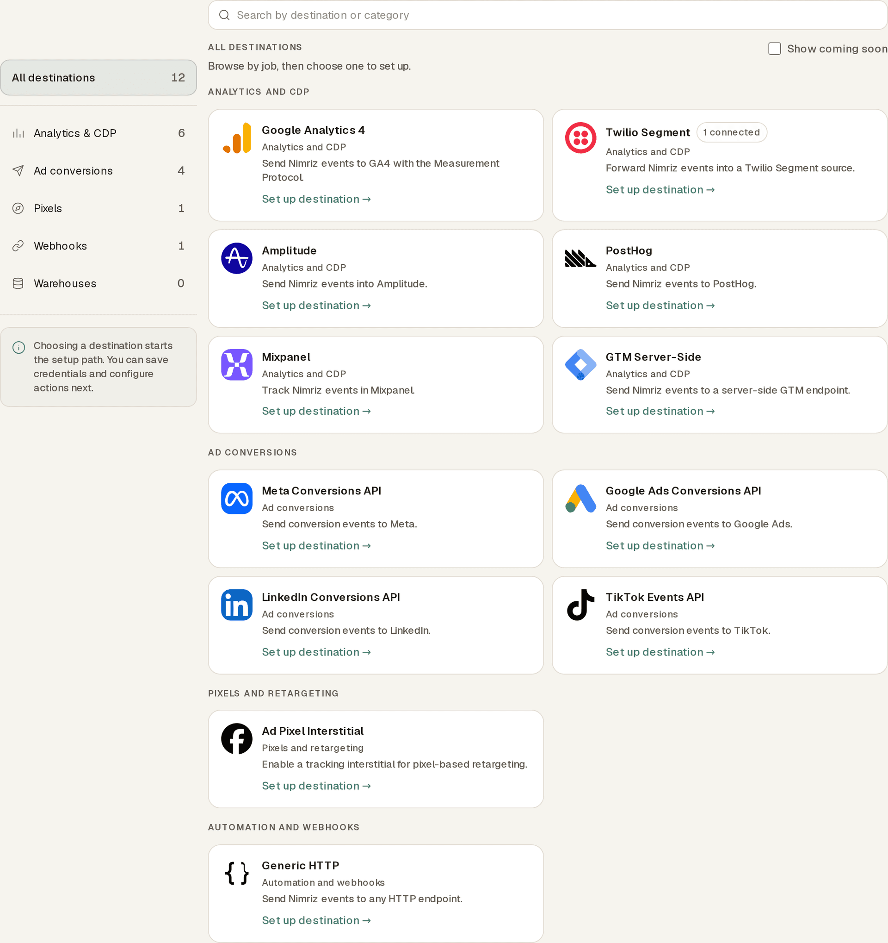Click the Pixels compass icon
This screenshot has width=888, height=943.
point(18,208)
